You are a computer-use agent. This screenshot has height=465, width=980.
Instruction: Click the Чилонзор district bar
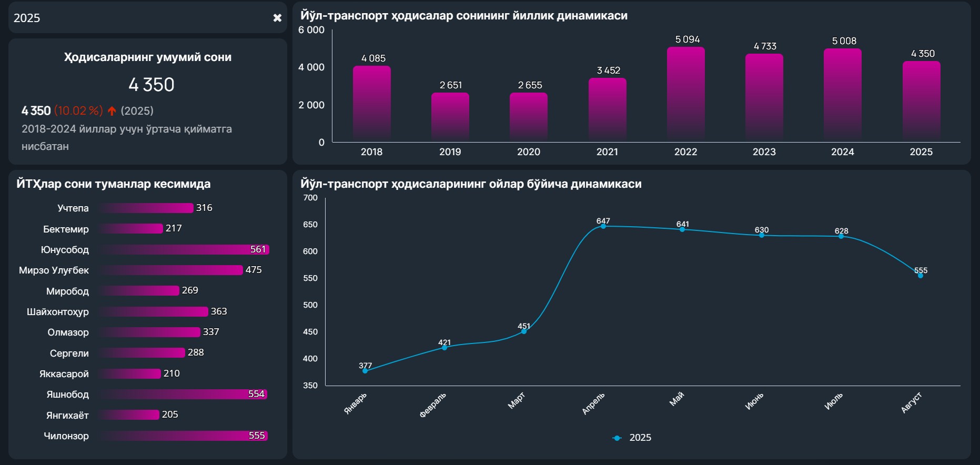pos(183,436)
